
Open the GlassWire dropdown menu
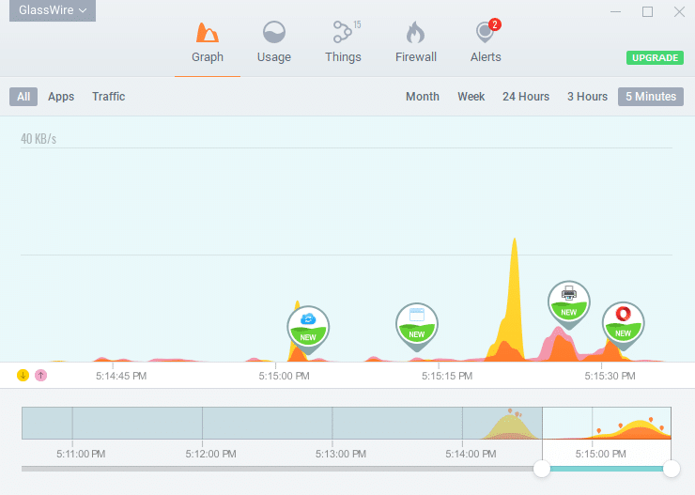(53, 10)
